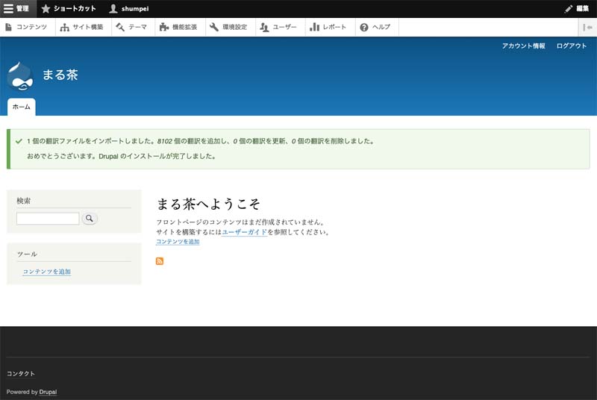Viewport: 597px width, 400px height.
Task: Toggle 編集 pencil edit mode
Action: (577, 8)
